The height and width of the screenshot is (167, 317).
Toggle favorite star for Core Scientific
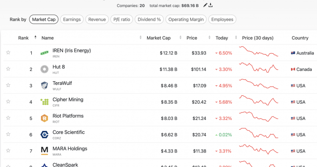click(8, 134)
